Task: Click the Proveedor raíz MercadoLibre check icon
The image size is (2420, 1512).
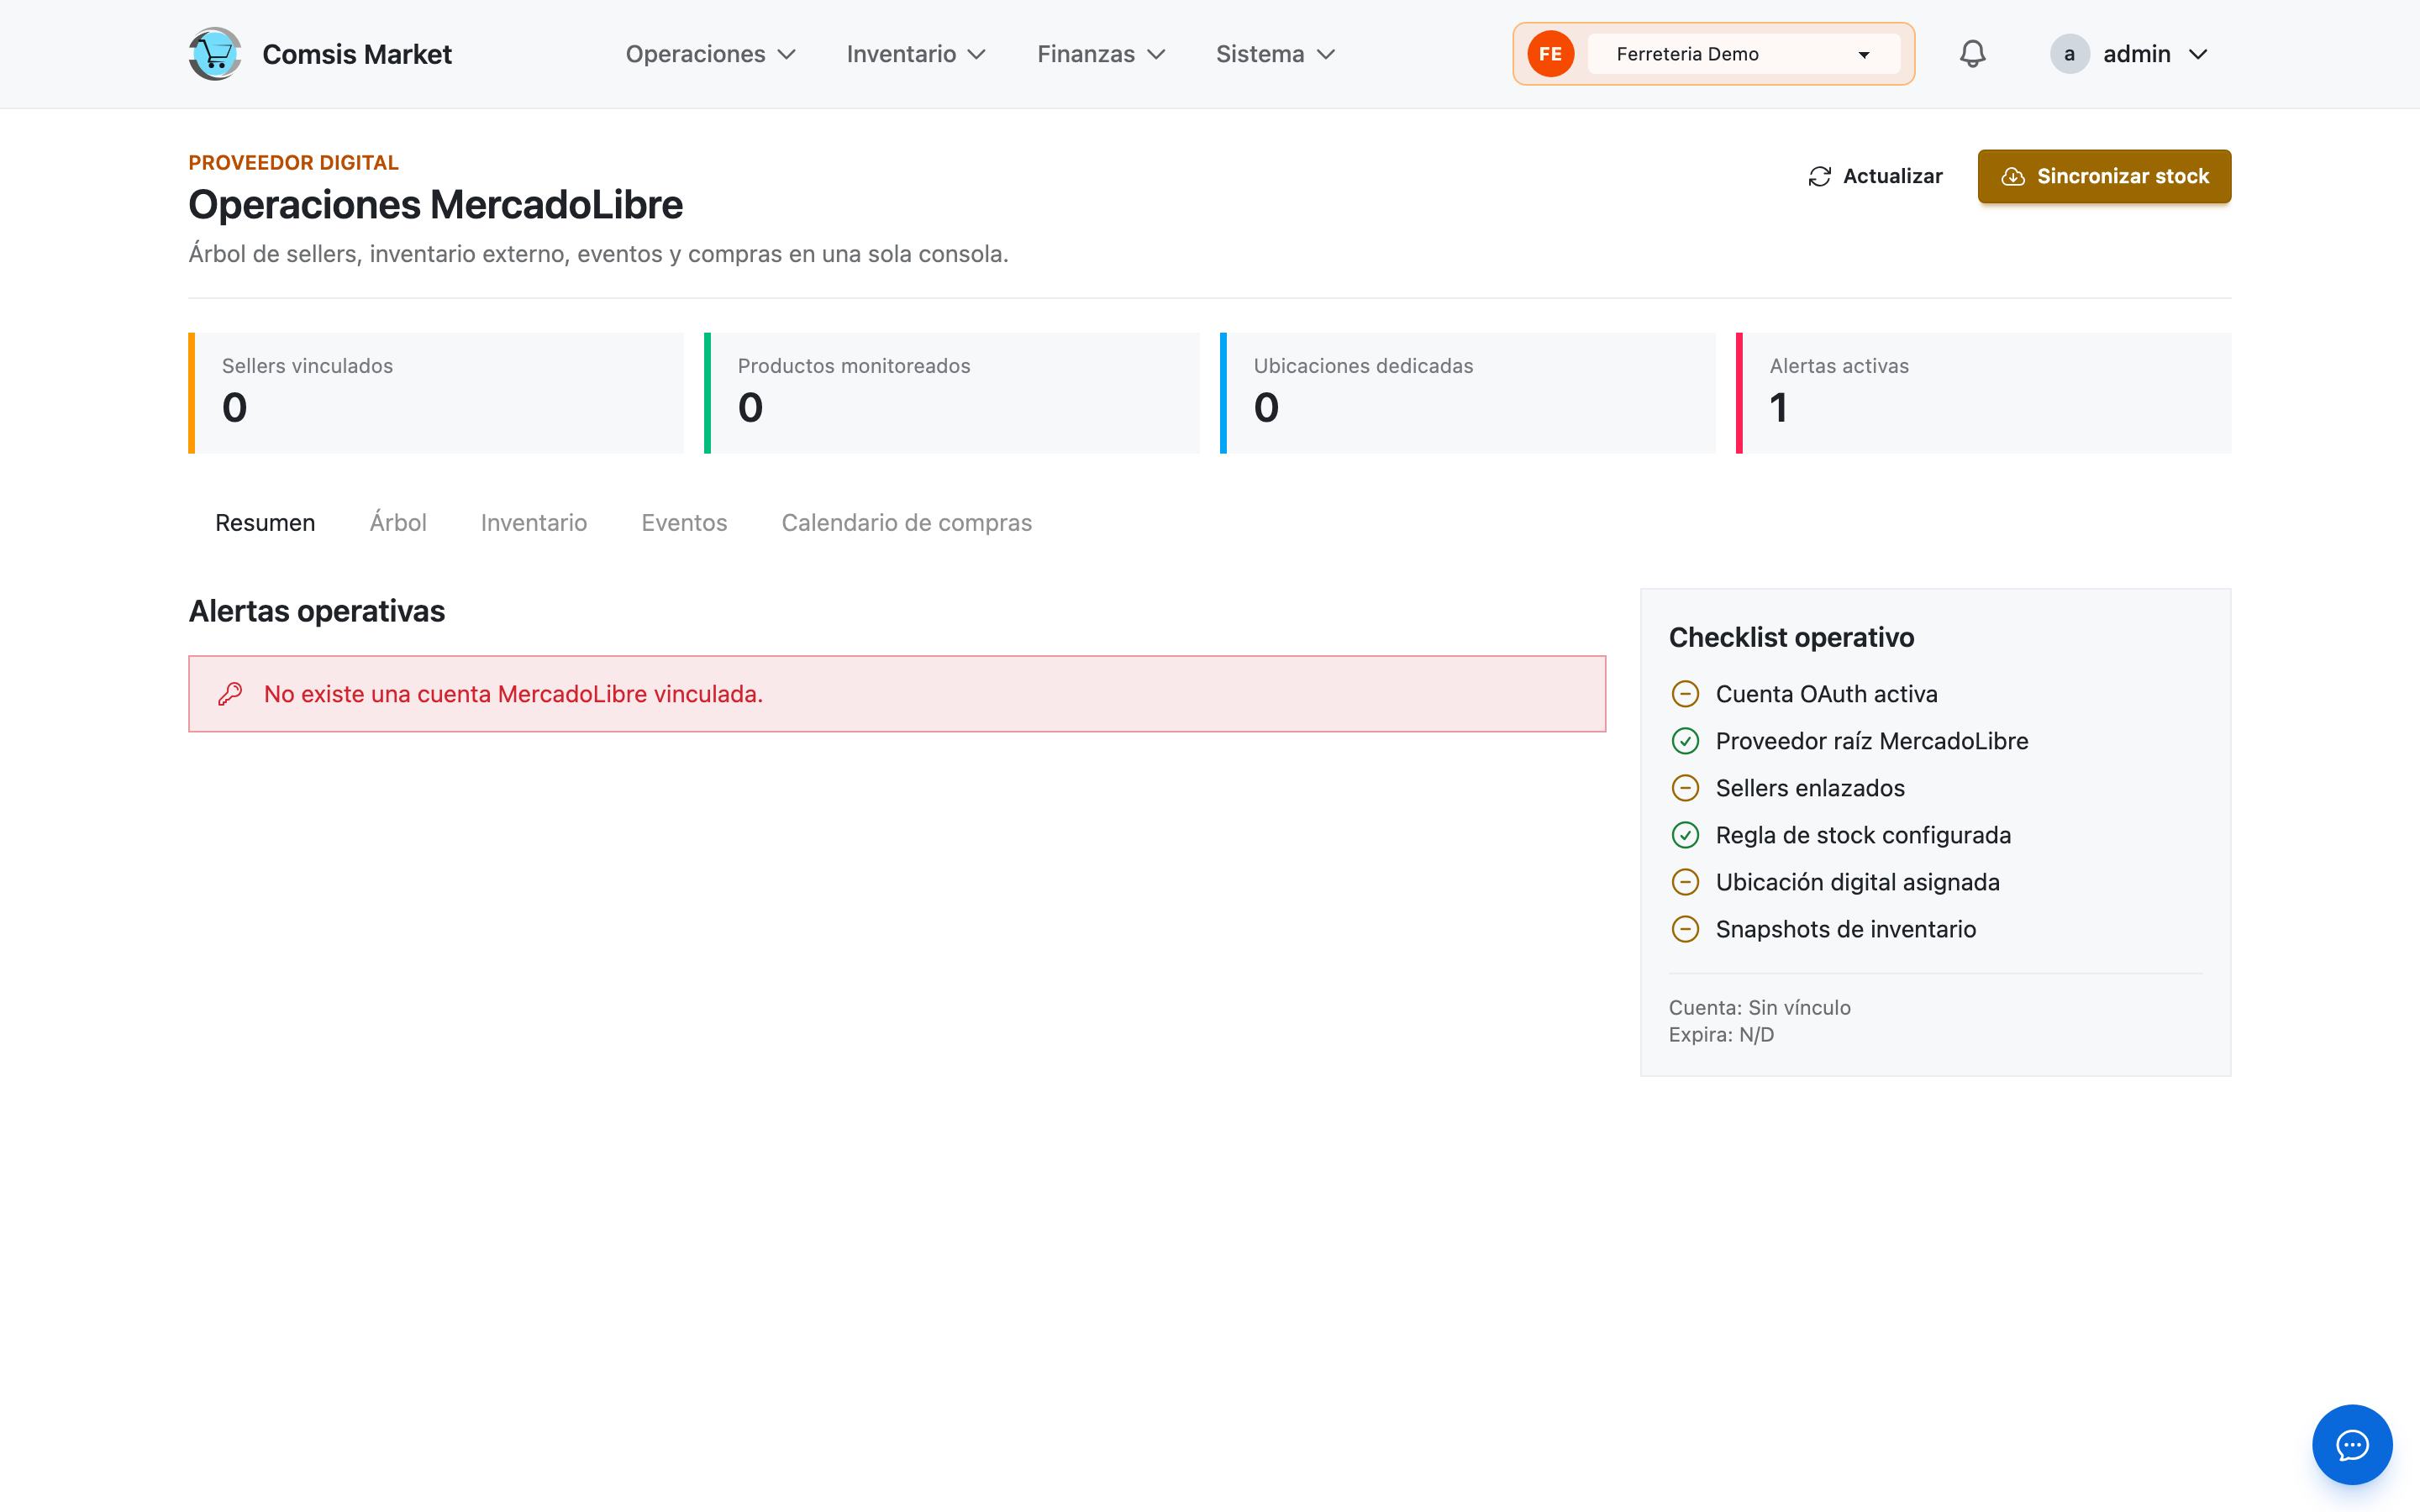Action: tap(1685, 741)
